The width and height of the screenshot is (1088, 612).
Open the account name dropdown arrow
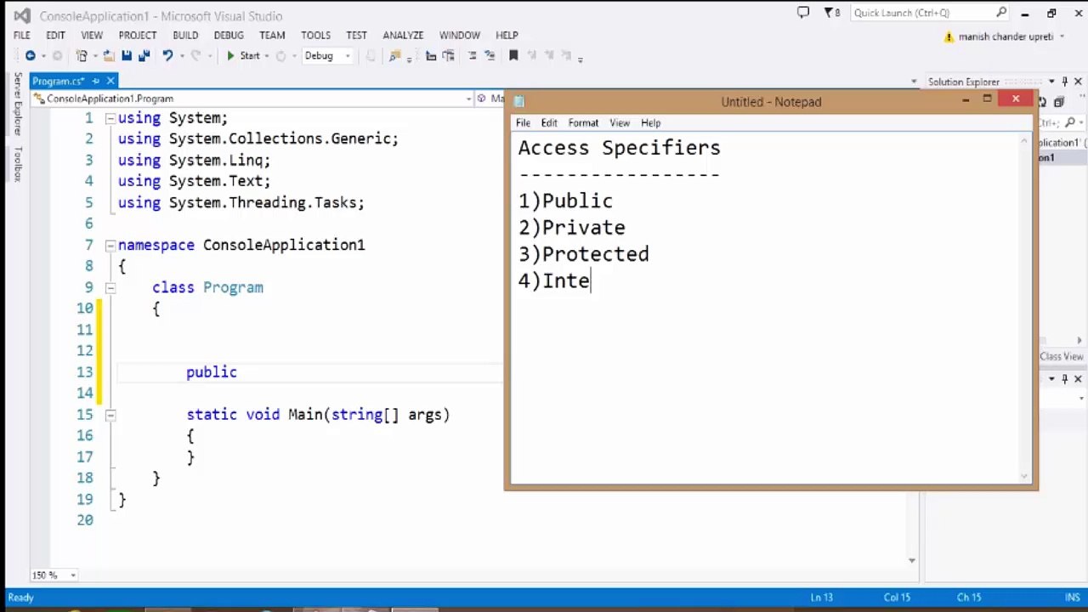[1062, 37]
